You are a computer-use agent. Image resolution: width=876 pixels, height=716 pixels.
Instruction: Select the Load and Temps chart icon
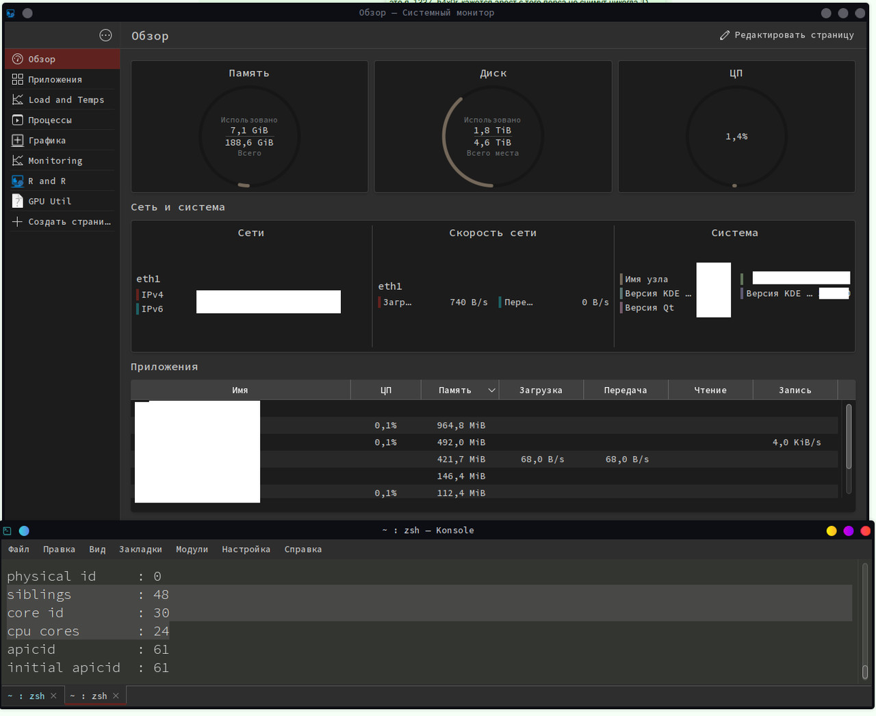point(18,100)
